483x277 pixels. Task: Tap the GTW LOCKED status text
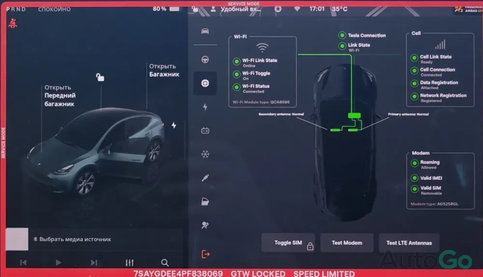coord(258,273)
